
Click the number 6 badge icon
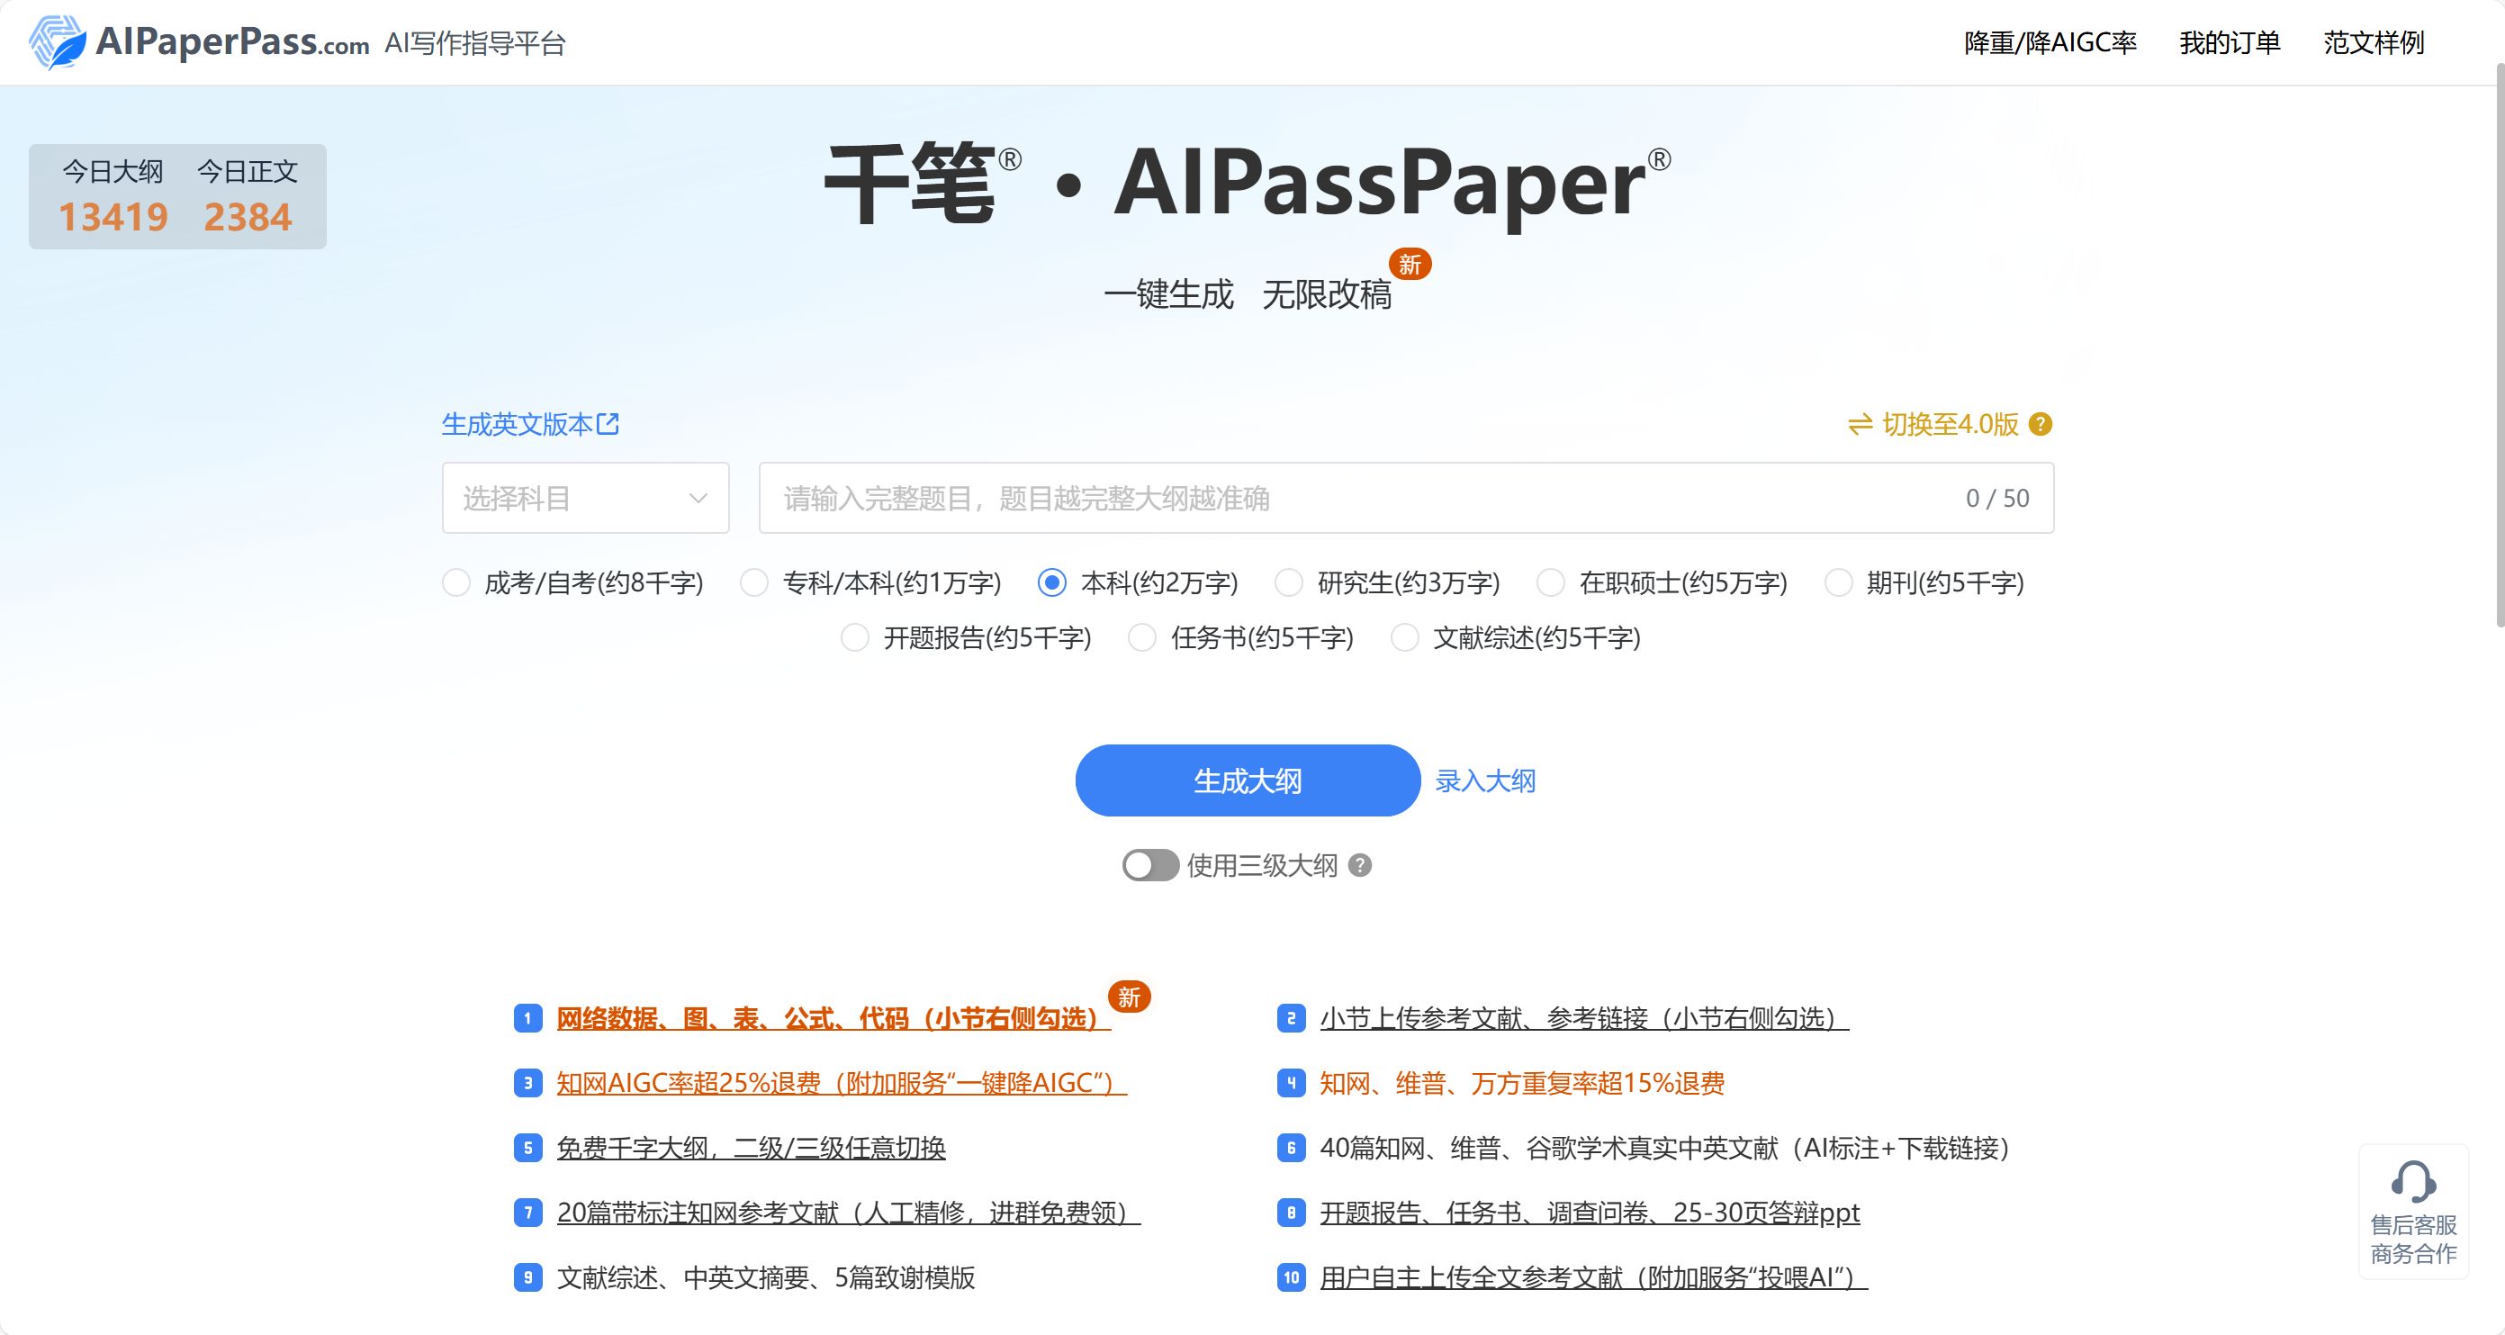(1292, 1149)
